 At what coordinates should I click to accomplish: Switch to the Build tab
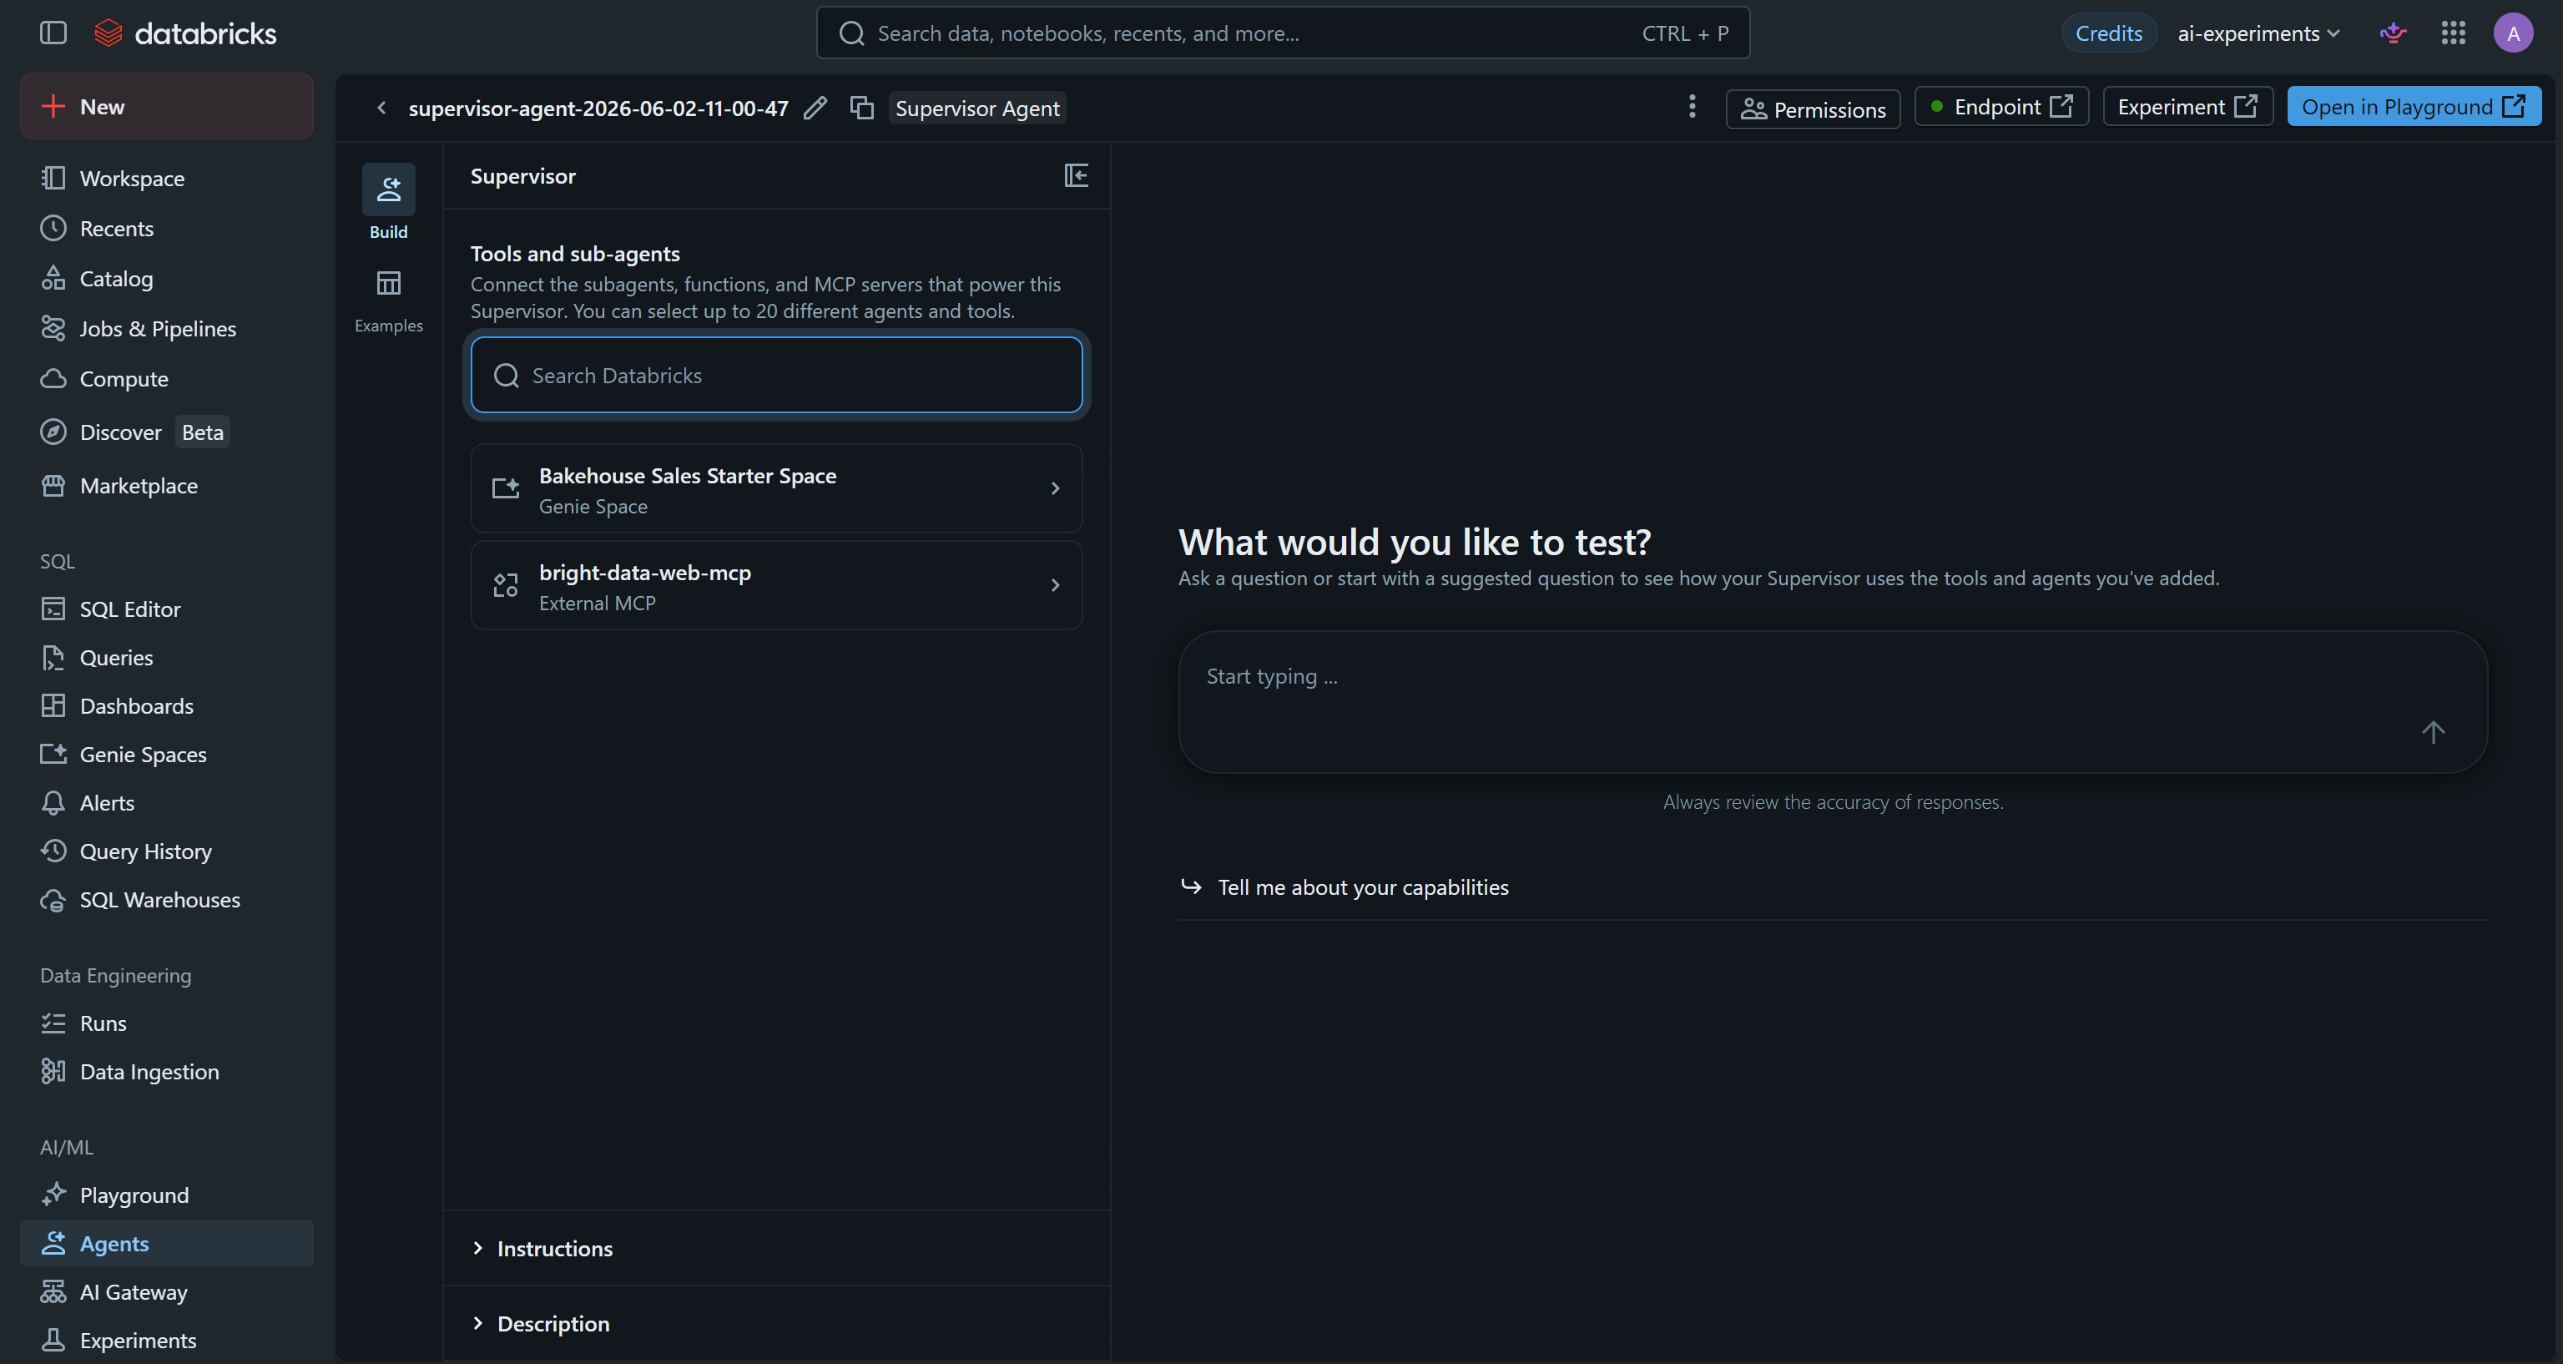tap(388, 202)
